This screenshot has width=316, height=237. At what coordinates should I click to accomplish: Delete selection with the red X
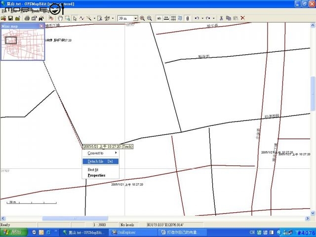click(x=242, y=18)
